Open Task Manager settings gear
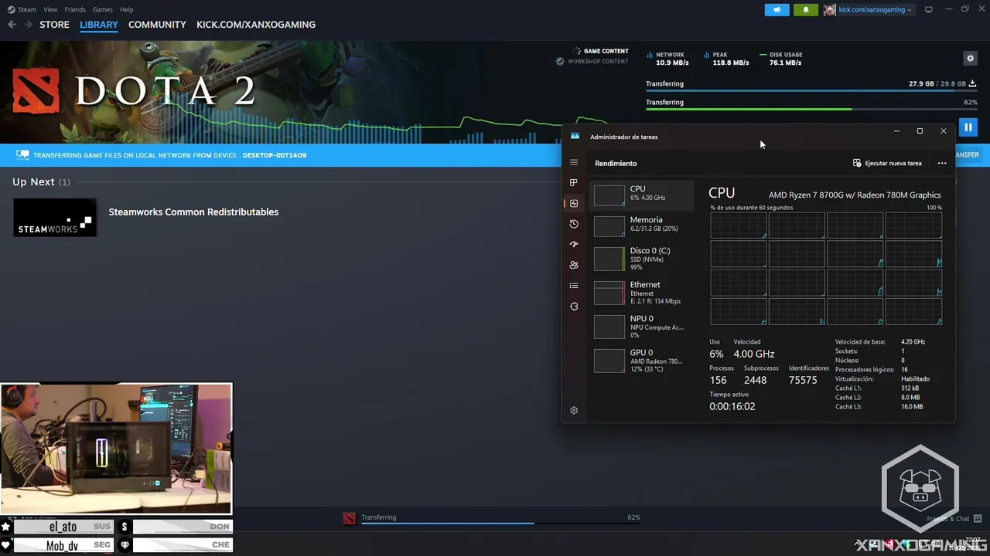990x556 pixels. click(x=574, y=411)
